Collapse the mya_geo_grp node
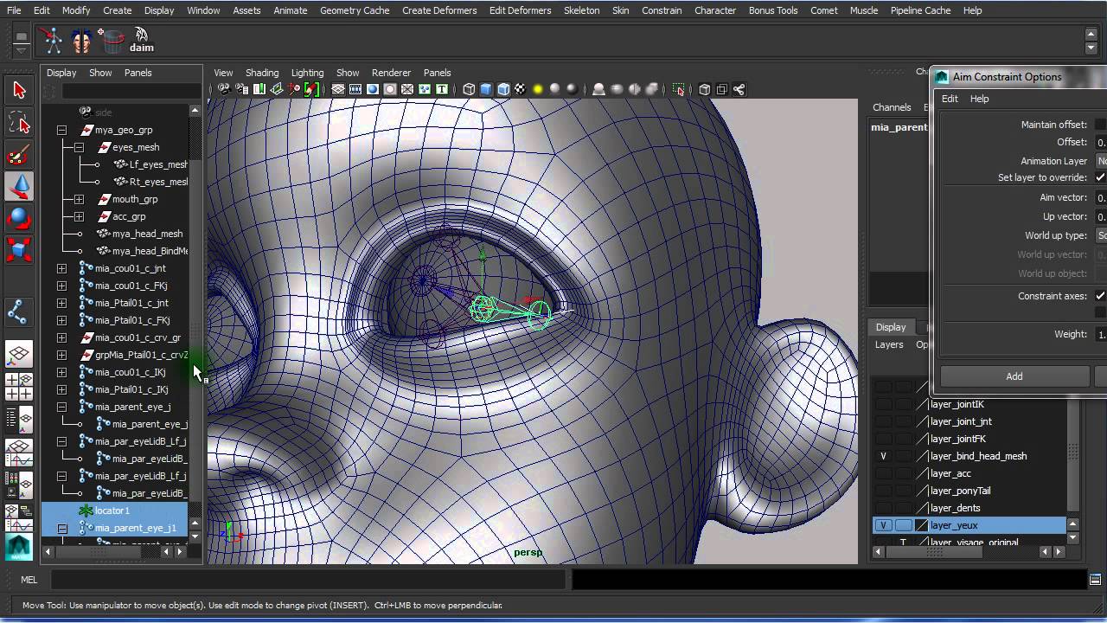This screenshot has width=1107, height=623. click(61, 130)
